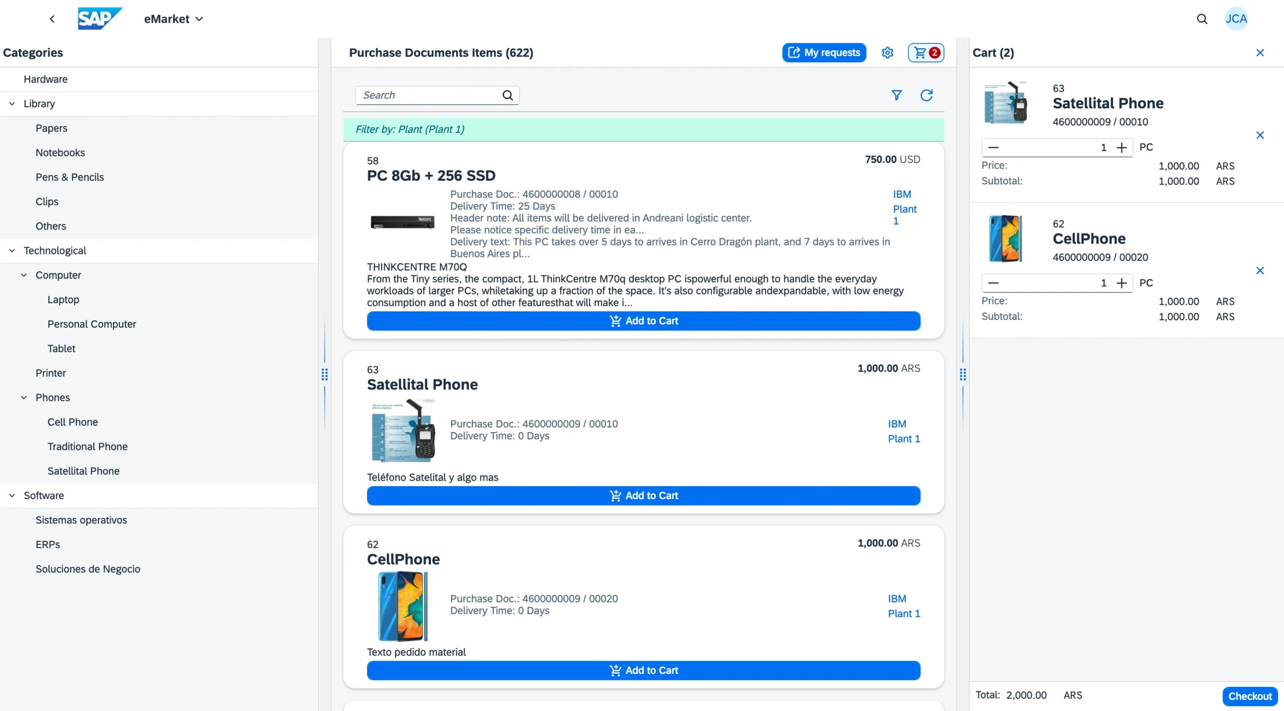Open the filter icon
The width and height of the screenshot is (1284, 711).
[896, 95]
